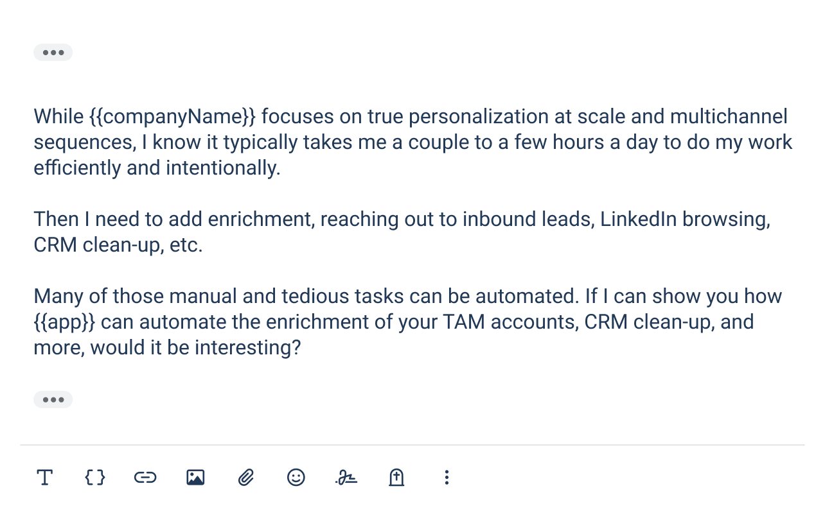This screenshot has height=511, width=825.
Task: Insert your email signature
Action: (346, 478)
